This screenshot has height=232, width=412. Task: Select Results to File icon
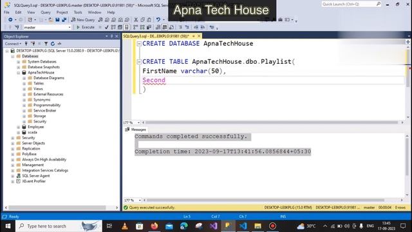point(171,27)
